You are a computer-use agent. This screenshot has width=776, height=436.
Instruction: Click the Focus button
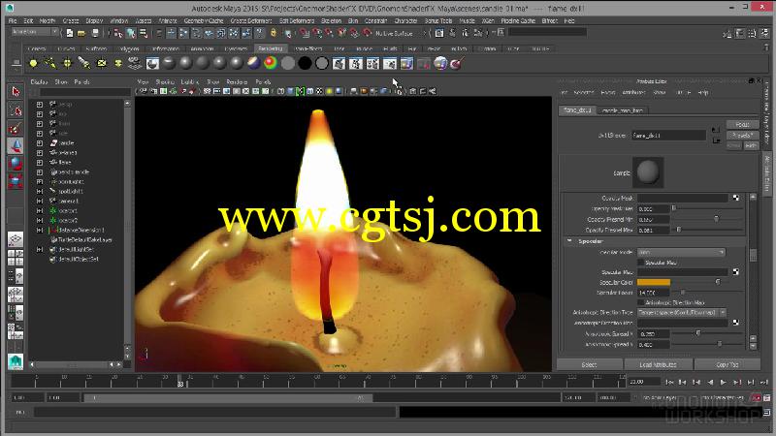point(742,124)
